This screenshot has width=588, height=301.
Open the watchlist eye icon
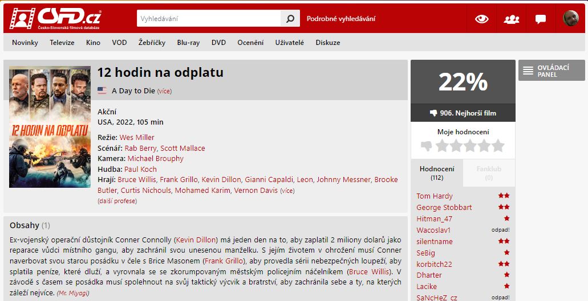coord(481,19)
